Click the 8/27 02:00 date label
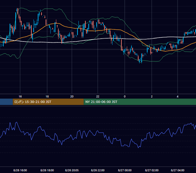This screenshot has width=196, height=173. (152, 170)
